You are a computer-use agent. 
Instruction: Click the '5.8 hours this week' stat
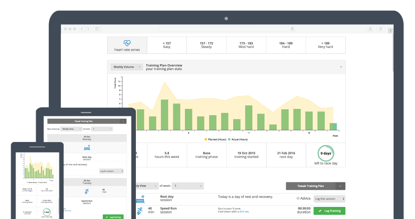pos(167,155)
